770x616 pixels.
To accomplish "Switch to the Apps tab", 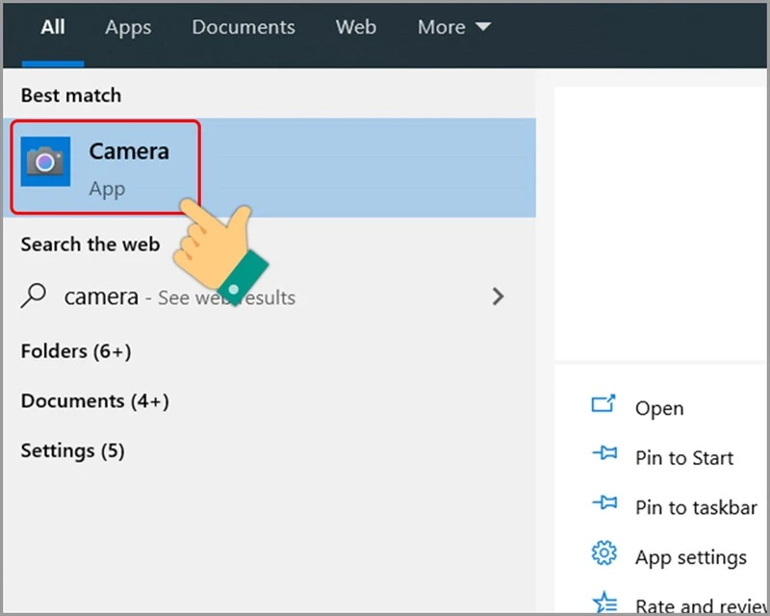I will pos(127,27).
